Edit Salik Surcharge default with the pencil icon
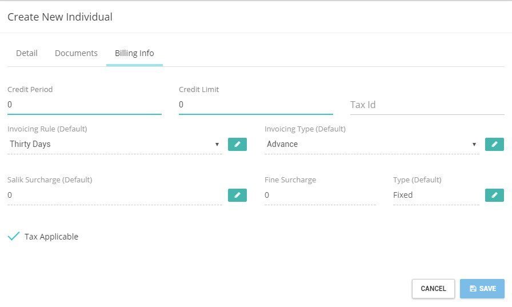Viewport: 512px width, 307px height. (237, 195)
